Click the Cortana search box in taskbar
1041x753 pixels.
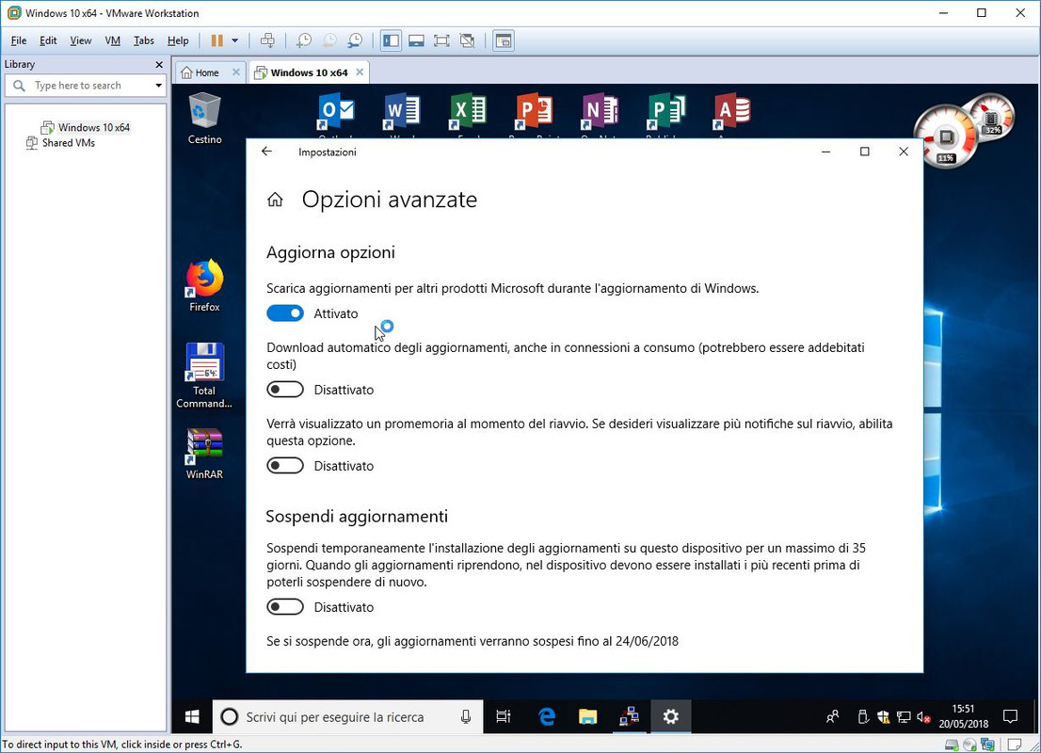click(348, 716)
